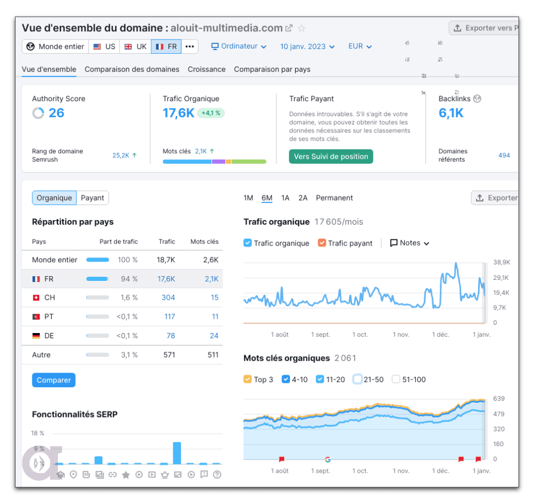The width and height of the screenshot is (534, 504).
Task: Open the domain's external link icon
Action: click(288, 28)
